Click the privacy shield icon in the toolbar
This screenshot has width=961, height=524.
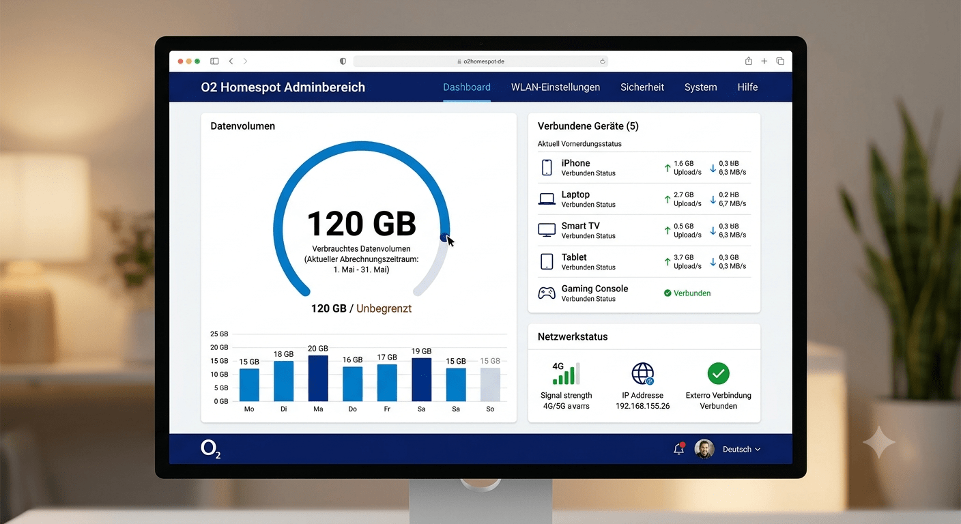(x=343, y=61)
